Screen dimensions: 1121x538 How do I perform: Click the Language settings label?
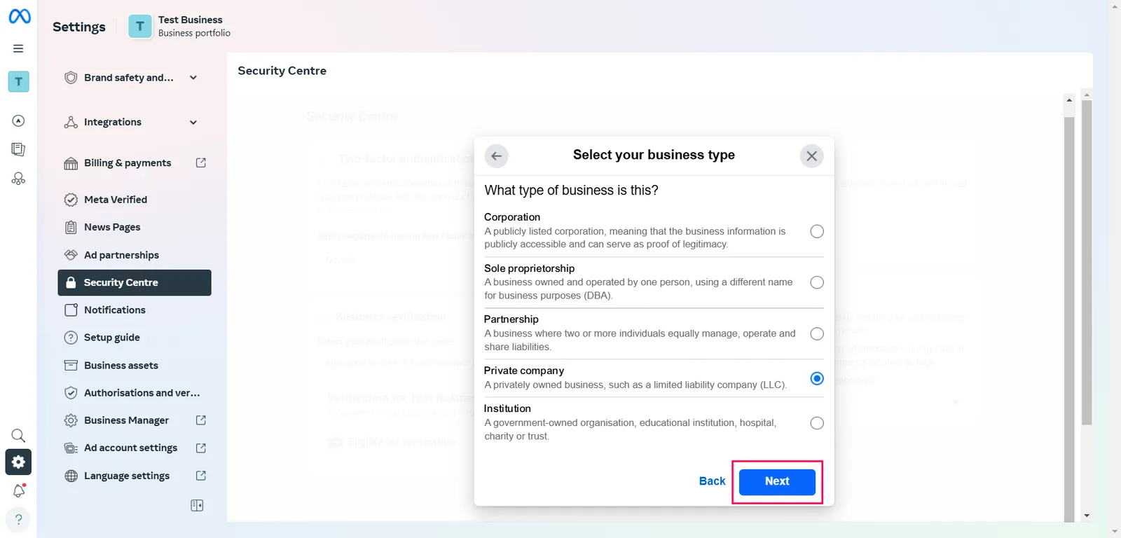tap(127, 476)
